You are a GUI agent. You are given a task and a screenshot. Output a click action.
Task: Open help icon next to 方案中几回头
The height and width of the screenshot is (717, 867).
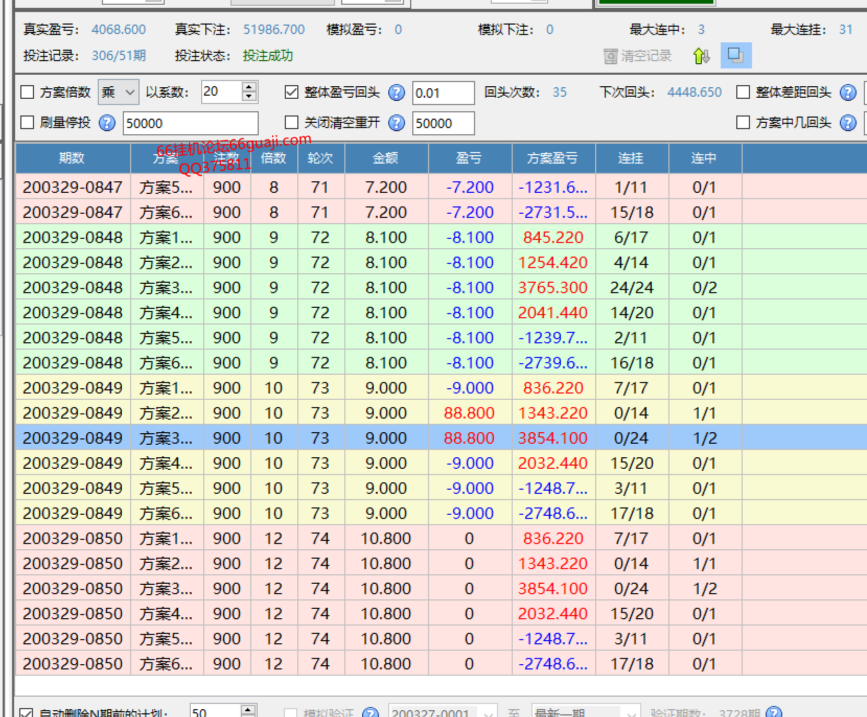click(848, 123)
